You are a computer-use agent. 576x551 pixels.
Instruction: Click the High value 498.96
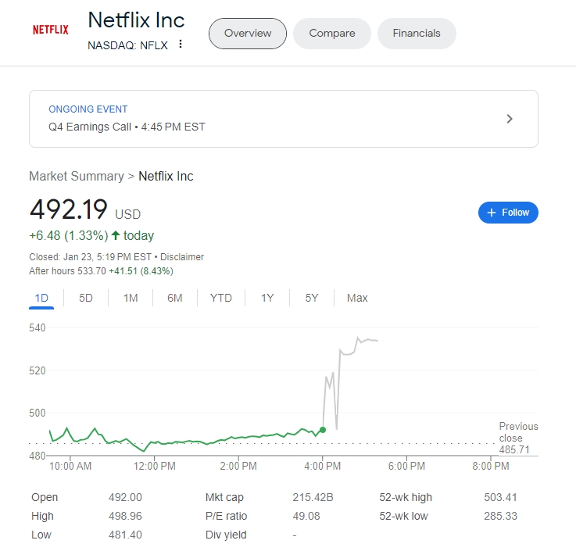[x=125, y=516]
